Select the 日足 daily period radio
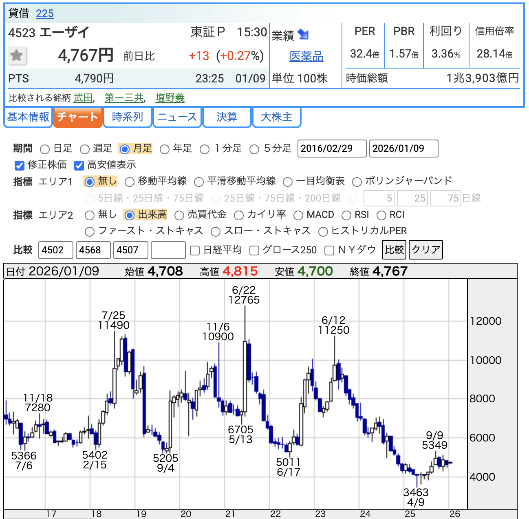The image size is (529, 519). (x=45, y=149)
